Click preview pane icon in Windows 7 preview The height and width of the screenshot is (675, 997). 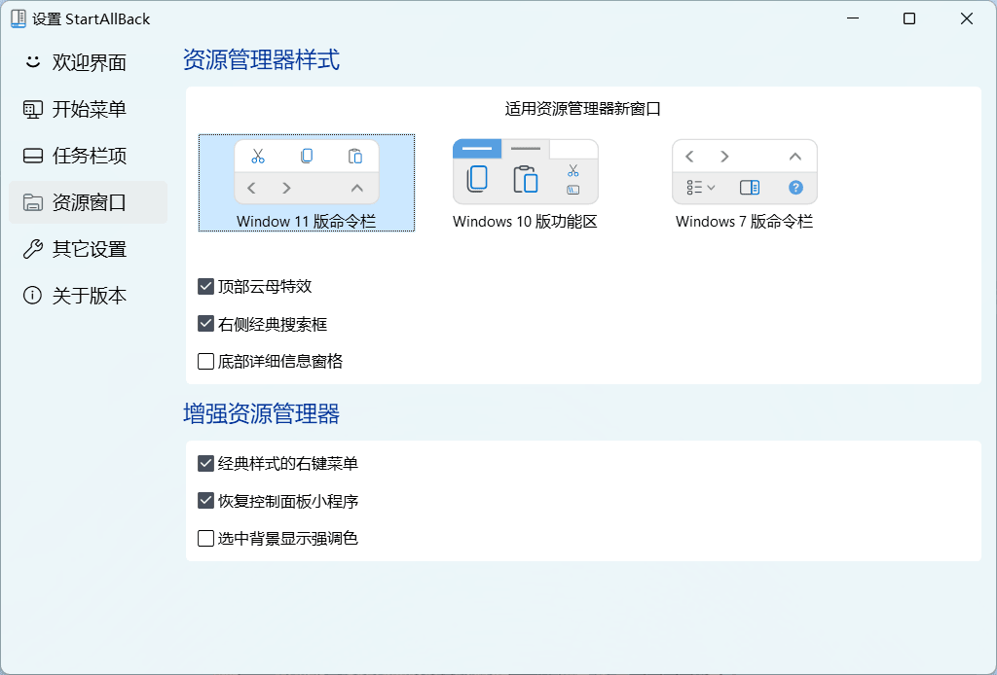[750, 188]
